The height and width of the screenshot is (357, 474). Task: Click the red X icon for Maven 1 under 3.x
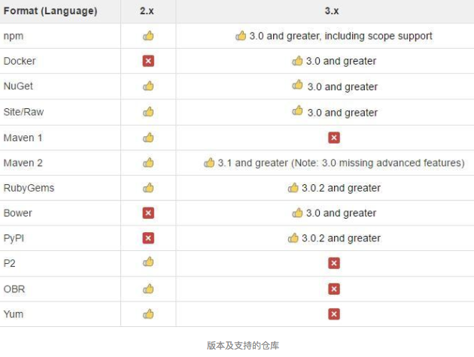(334, 138)
